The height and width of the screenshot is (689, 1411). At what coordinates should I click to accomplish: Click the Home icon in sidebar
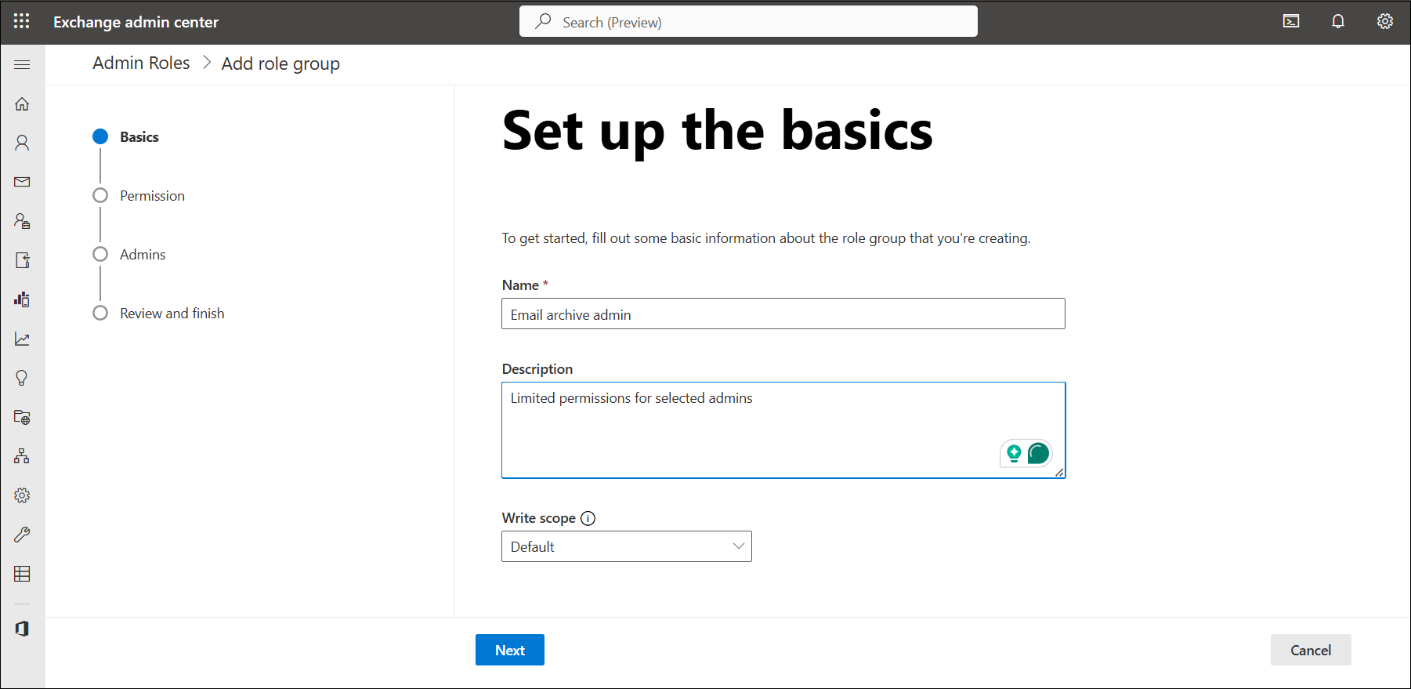(22, 103)
